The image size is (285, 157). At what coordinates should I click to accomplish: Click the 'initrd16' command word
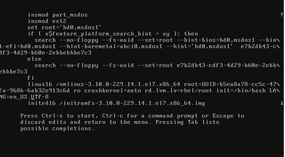(42, 103)
